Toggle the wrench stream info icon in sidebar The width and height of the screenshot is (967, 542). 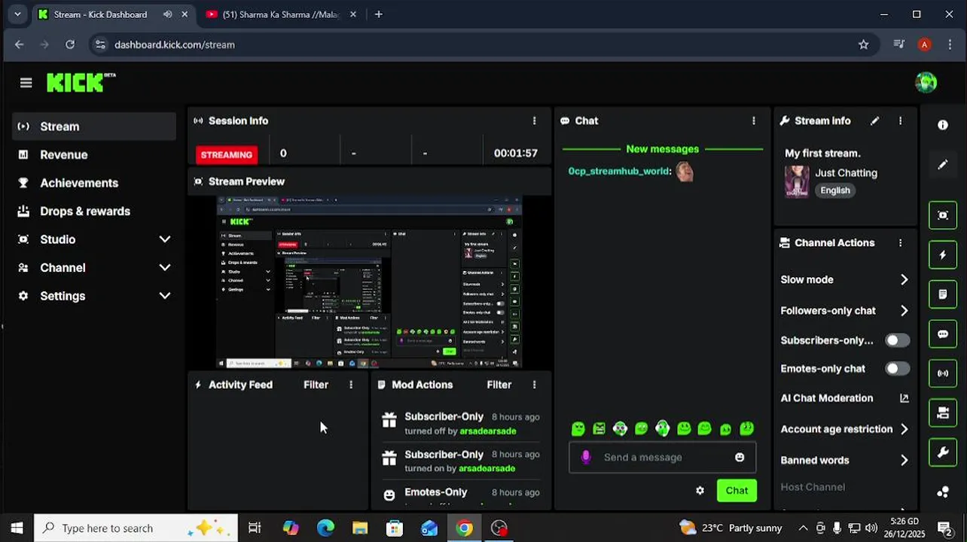(943, 452)
